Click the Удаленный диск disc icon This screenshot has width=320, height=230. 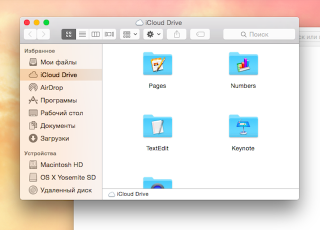[x=33, y=190]
